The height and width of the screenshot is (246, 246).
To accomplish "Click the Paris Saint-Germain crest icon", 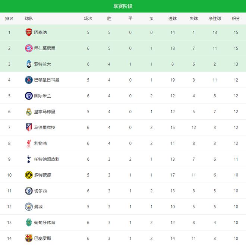I will (x=29, y=80).
